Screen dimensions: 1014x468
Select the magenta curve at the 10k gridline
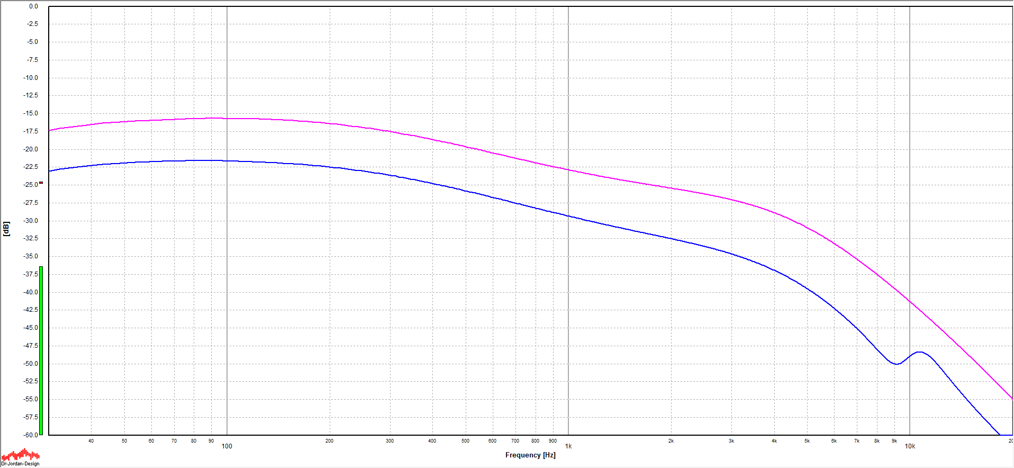point(910,301)
